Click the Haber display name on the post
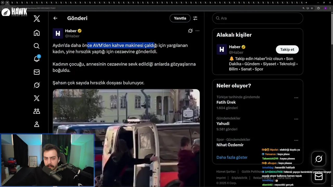 [71, 31]
